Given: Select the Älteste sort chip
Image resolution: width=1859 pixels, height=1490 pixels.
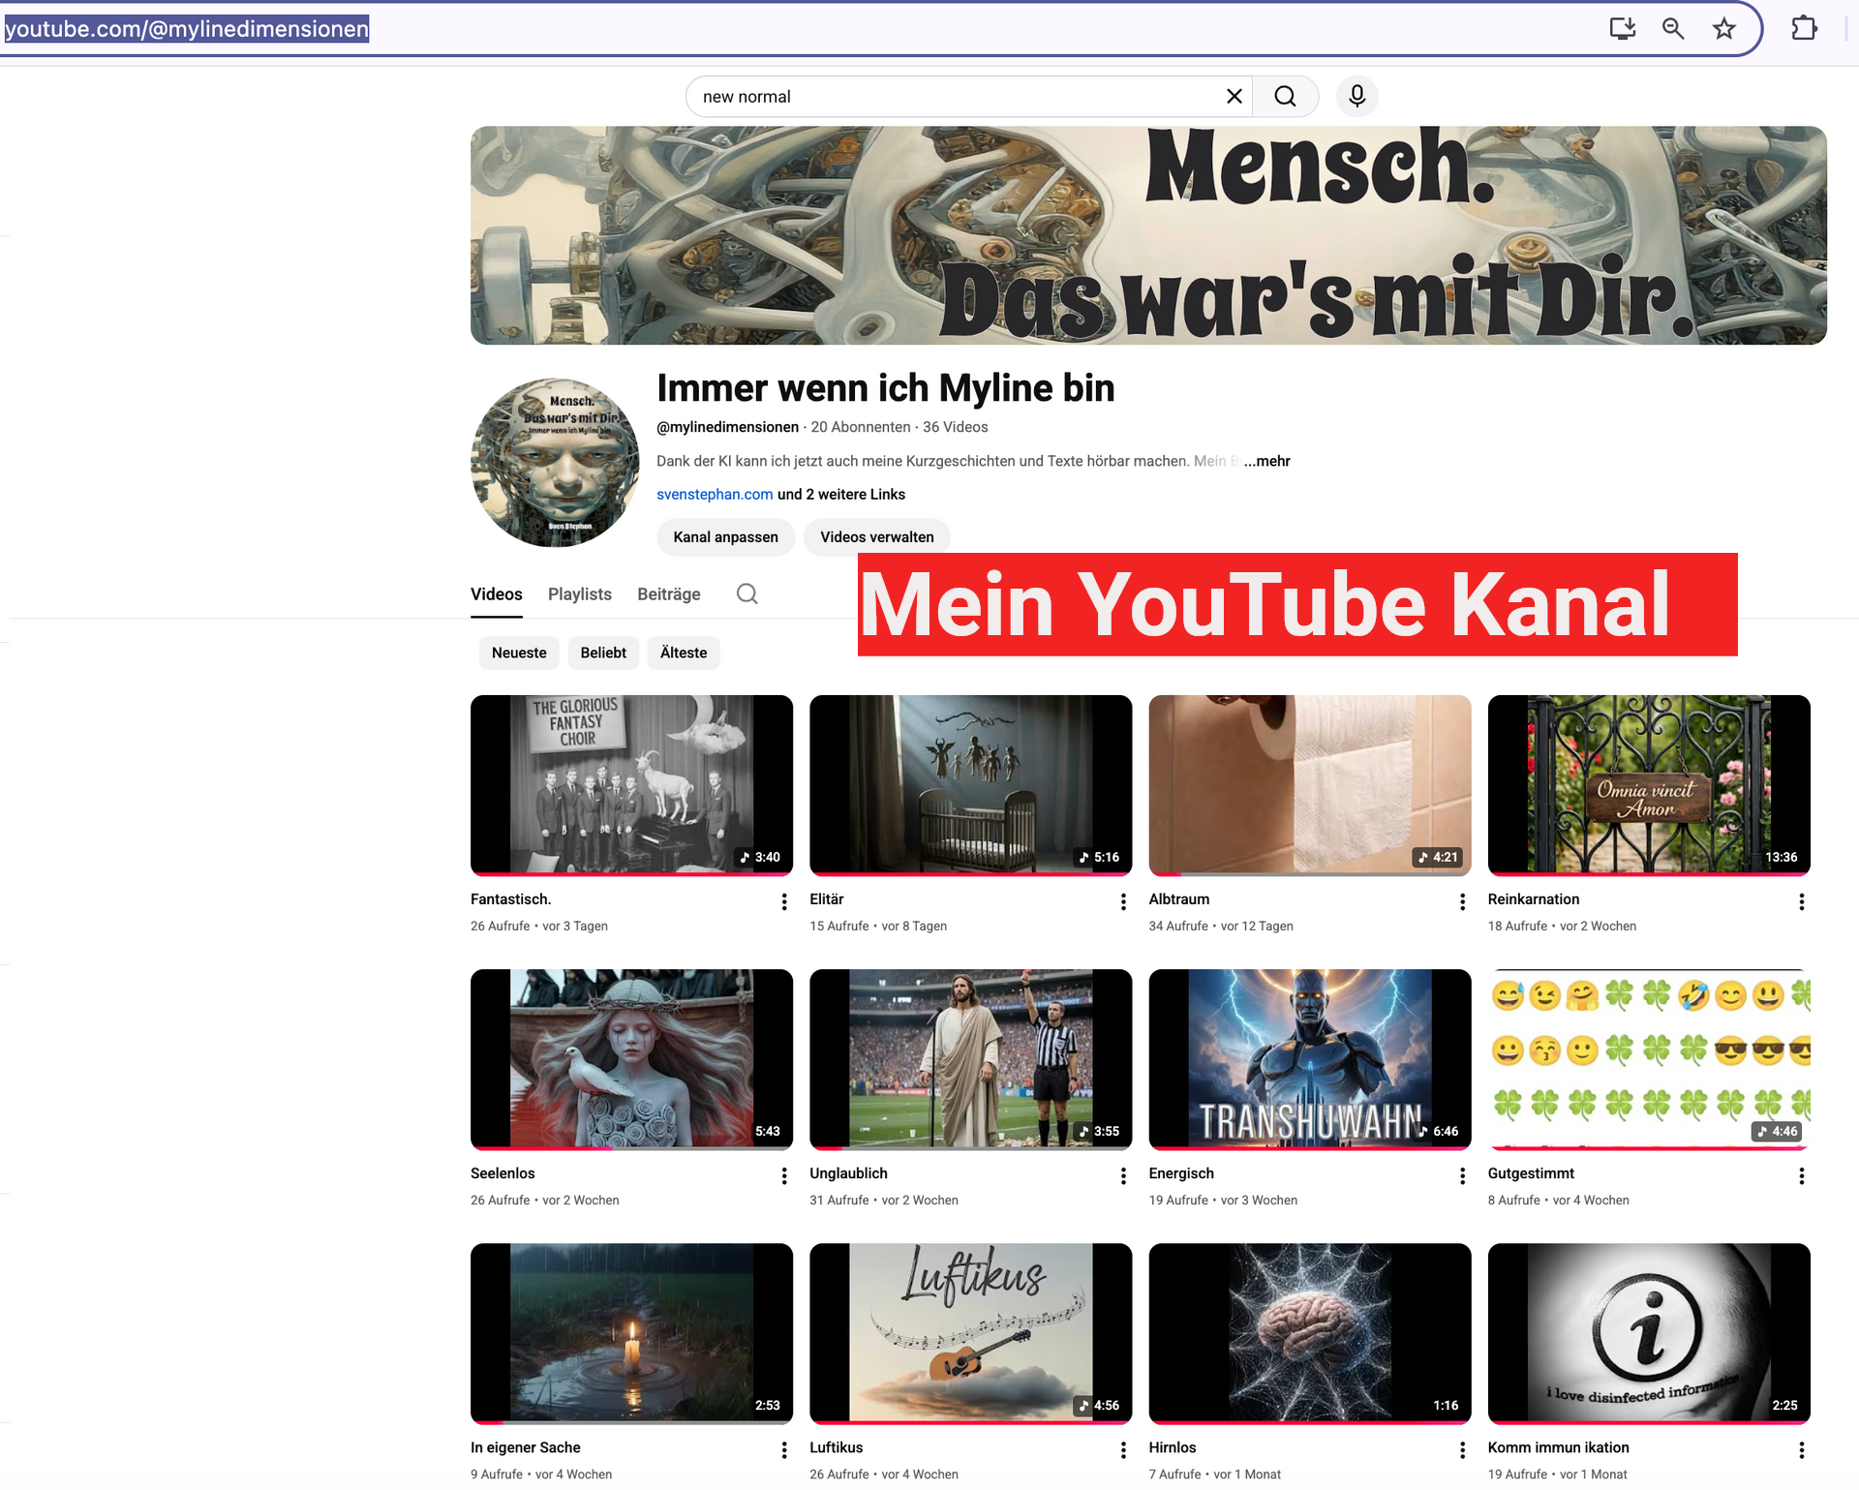Looking at the screenshot, I should (x=684, y=653).
